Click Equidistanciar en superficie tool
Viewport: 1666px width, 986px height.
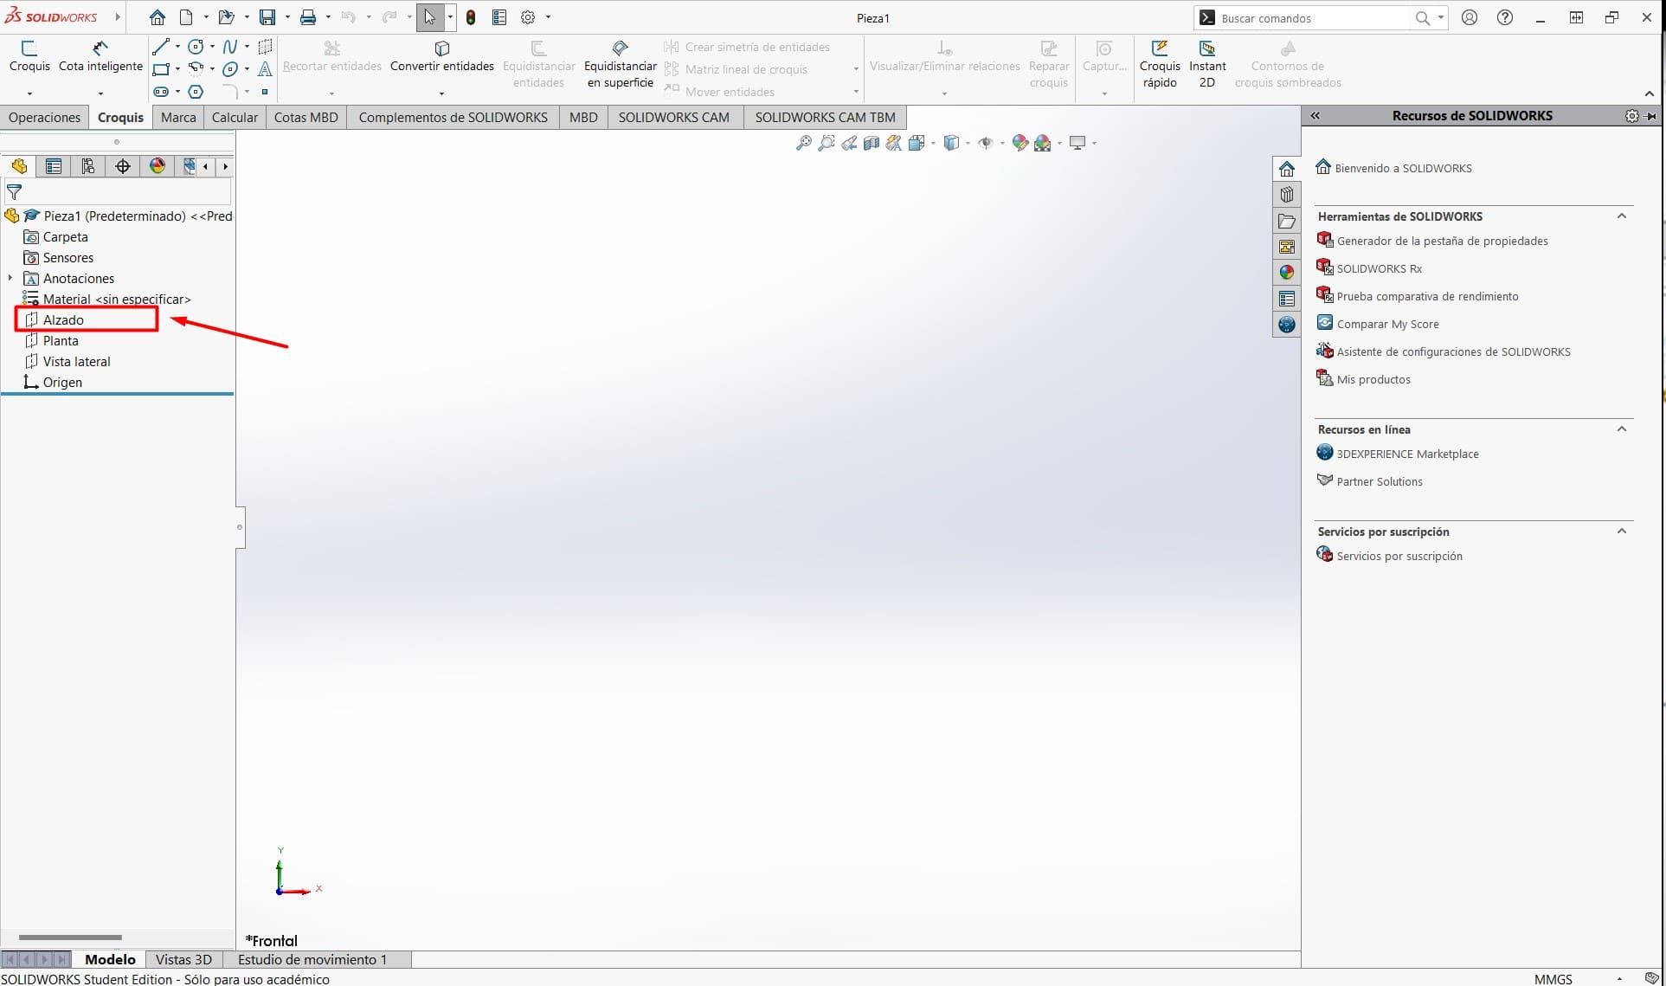pos(621,65)
